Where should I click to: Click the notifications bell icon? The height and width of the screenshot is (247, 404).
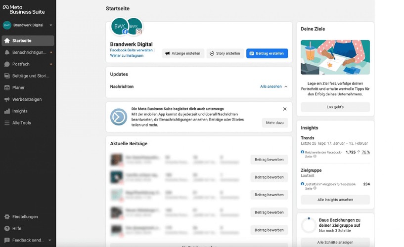click(x=7, y=52)
